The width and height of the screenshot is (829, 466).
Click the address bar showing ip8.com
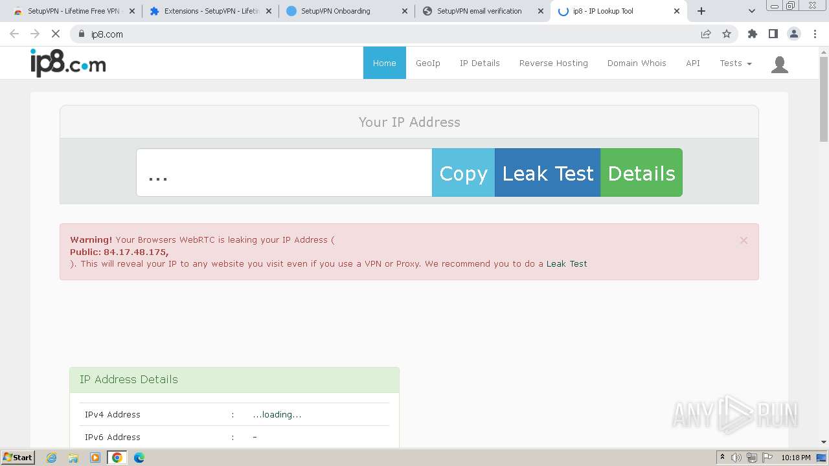(x=389, y=34)
